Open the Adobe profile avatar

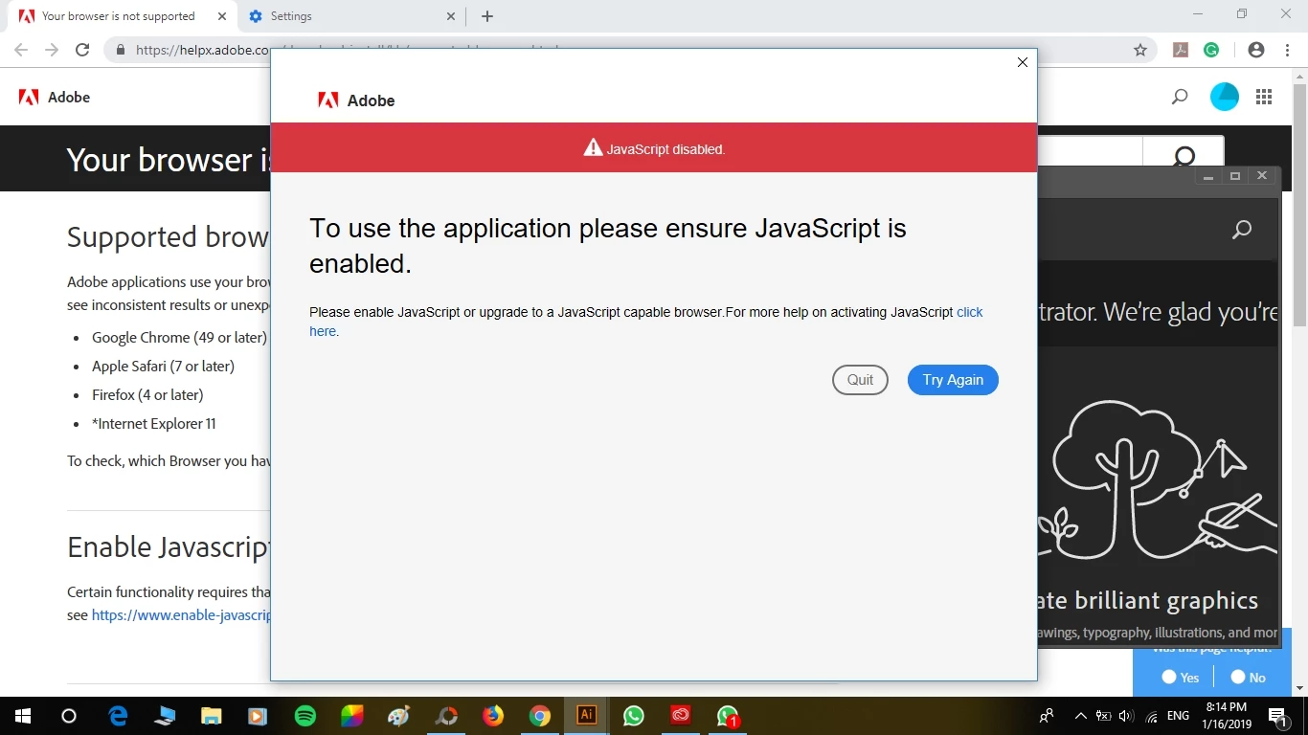1225,97
